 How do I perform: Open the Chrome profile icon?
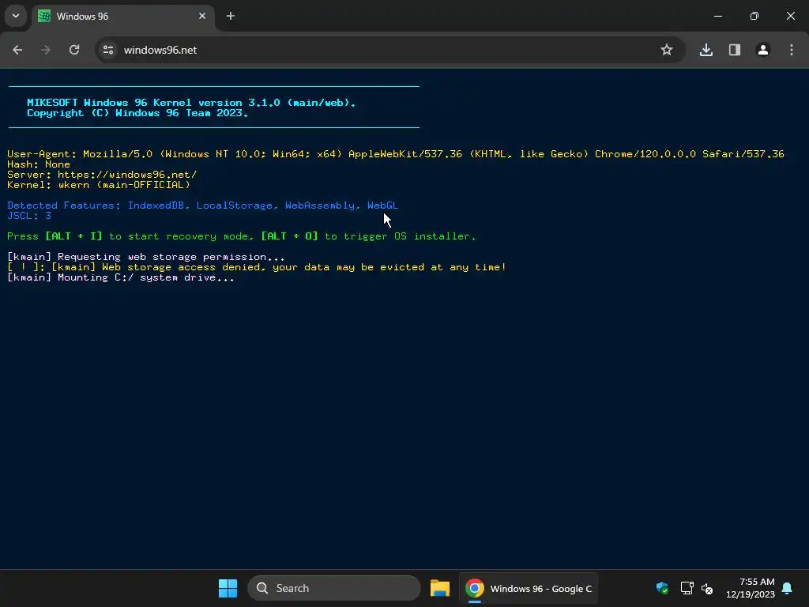[763, 50]
